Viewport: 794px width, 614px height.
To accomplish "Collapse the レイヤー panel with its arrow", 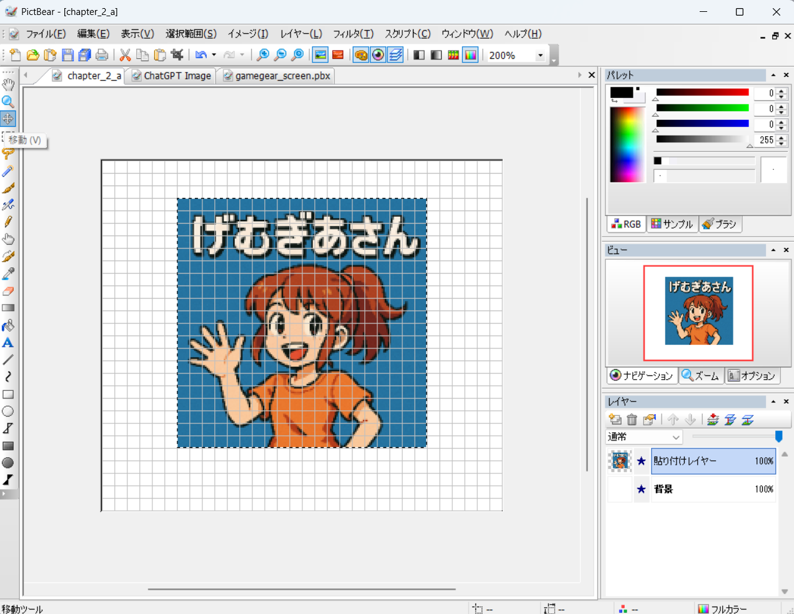I will pos(773,402).
